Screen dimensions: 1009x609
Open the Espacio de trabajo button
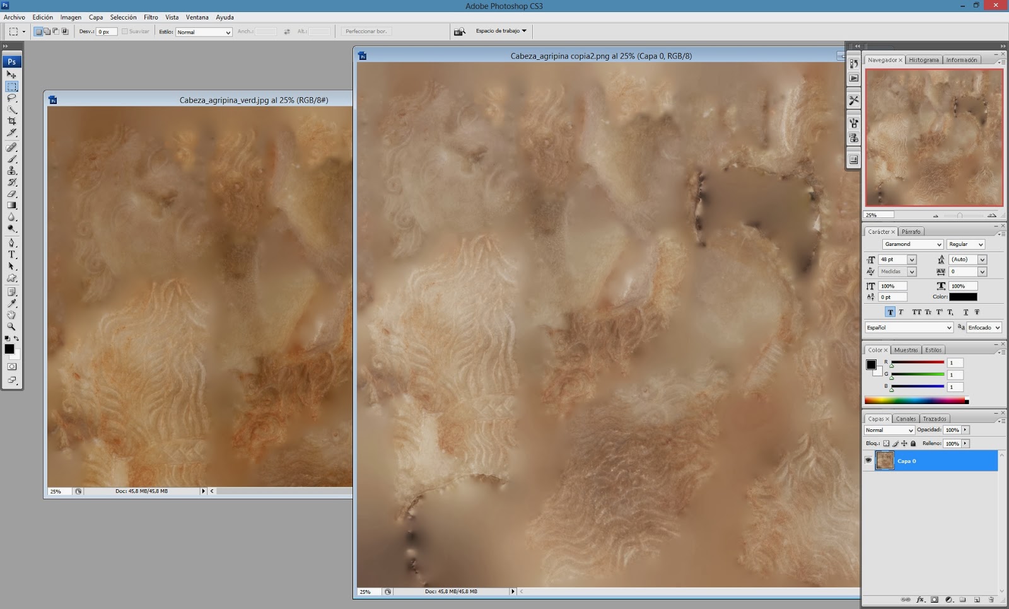click(x=501, y=31)
